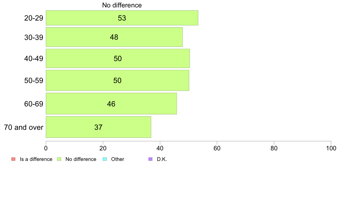The height and width of the screenshot is (210, 339).
Task: Click the 60 tick on the x-axis
Action: point(217,148)
